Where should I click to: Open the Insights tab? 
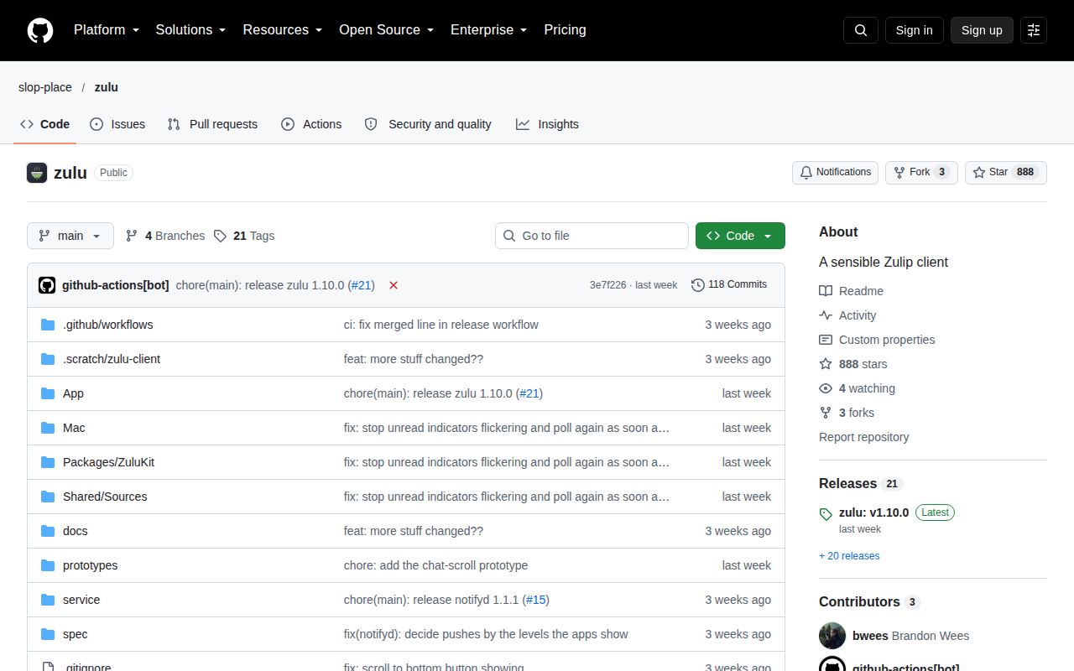point(547,124)
